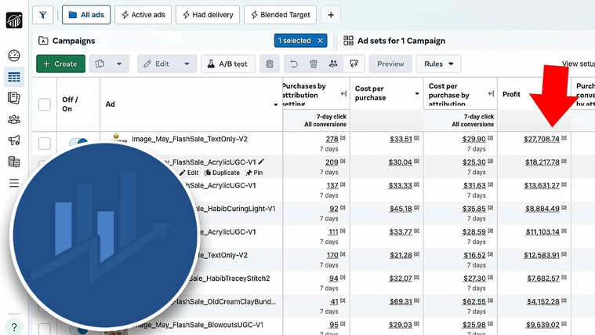The image size is (595, 335).
Task: Click the megaphone icon in sidebar
Action: [13, 140]
